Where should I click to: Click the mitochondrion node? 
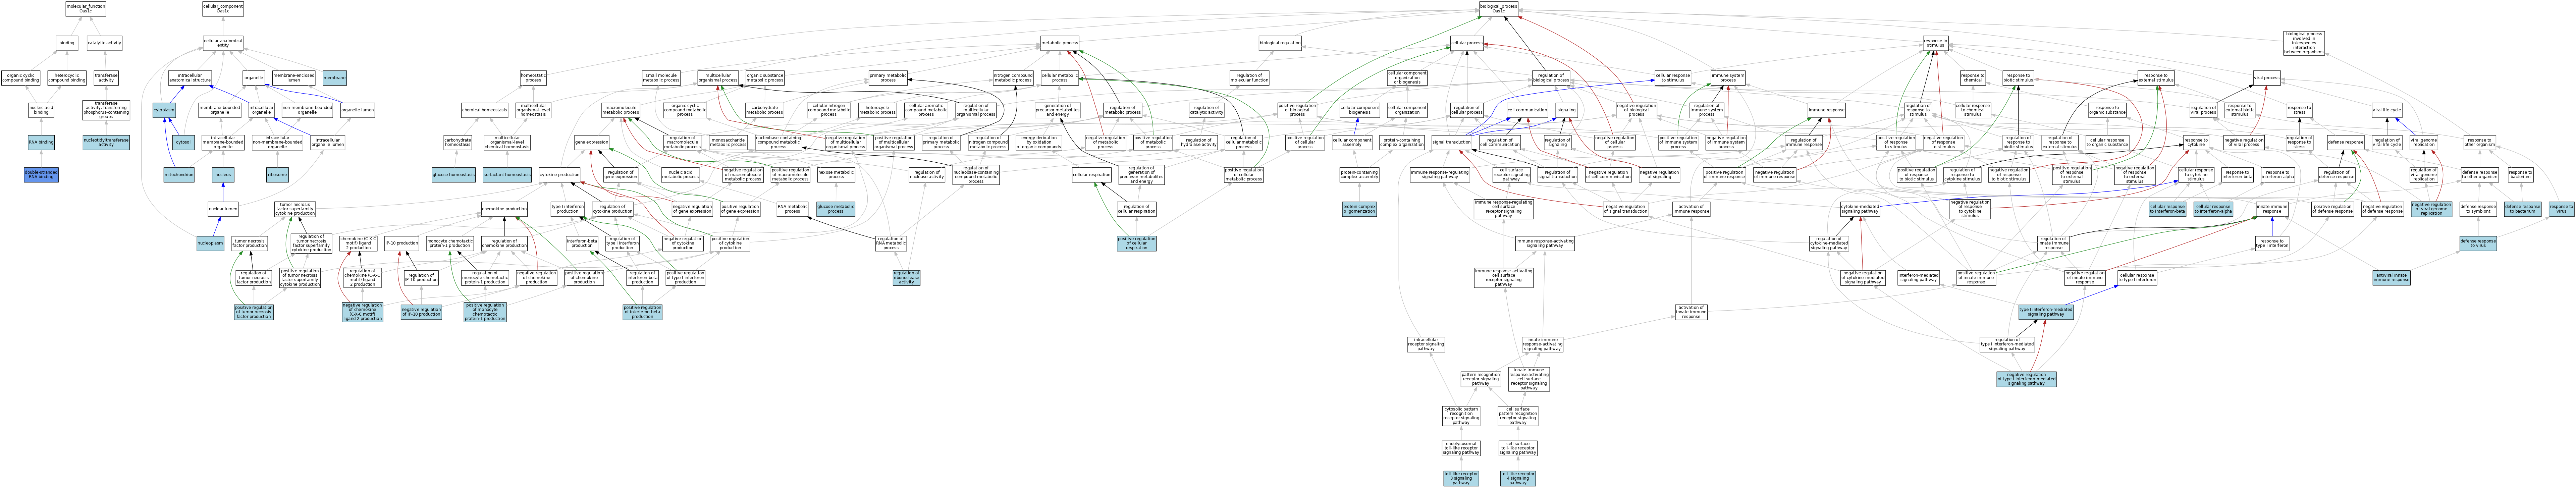coord(179,175)
